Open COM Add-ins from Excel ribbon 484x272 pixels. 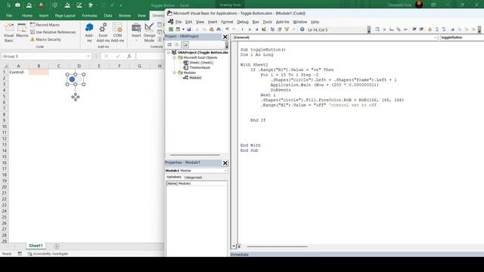pos(117,32)
